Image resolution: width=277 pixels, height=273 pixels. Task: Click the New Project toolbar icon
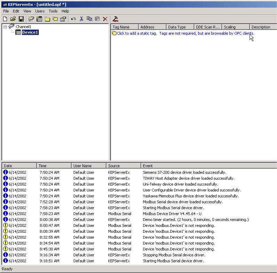pos(5,19)
